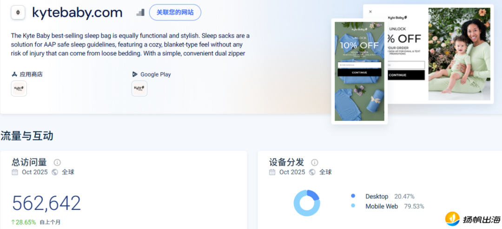The width and height of the screenshot is (502, 229).
Task: Click the 流量与互动 section heading
Action: coord(27,136)
